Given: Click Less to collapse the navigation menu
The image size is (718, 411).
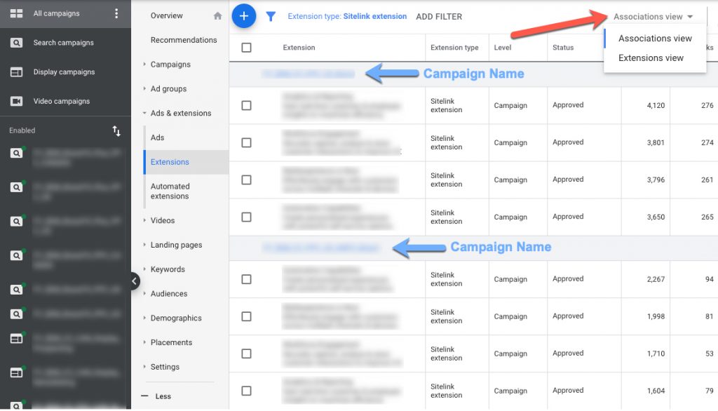Looking at the screenshot, I should tap(163, 396).
